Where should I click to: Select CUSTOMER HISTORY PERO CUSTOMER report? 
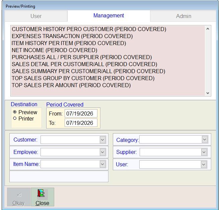pyautogui.click(x=89, y=29)
